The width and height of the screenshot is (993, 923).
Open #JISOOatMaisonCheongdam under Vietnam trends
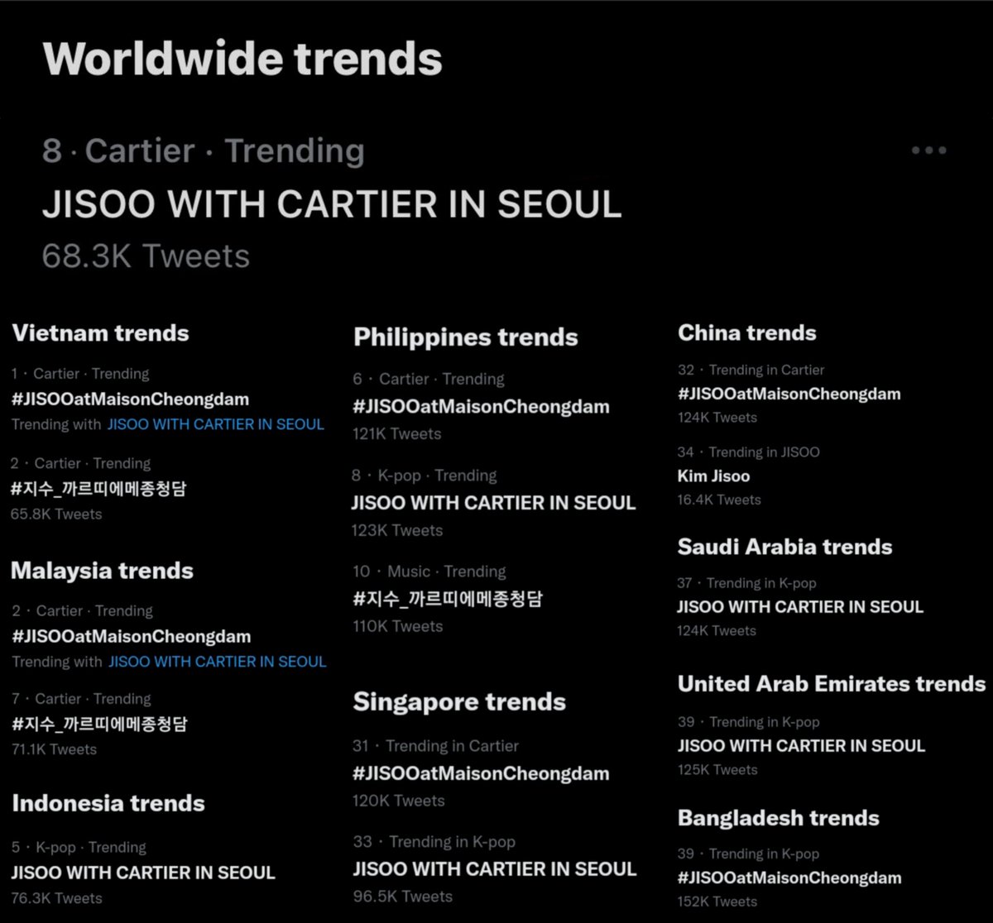130,399
